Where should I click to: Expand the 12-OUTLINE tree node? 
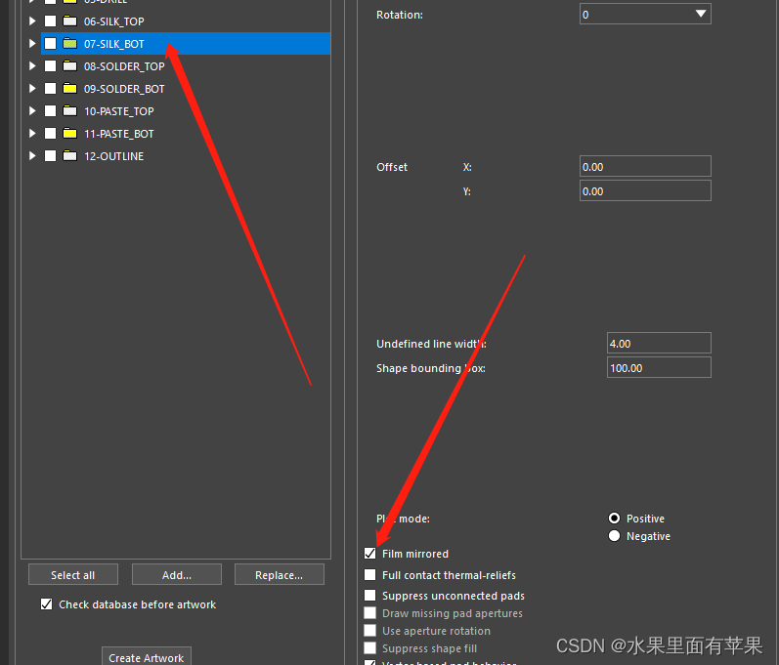[x=32, y=156]
